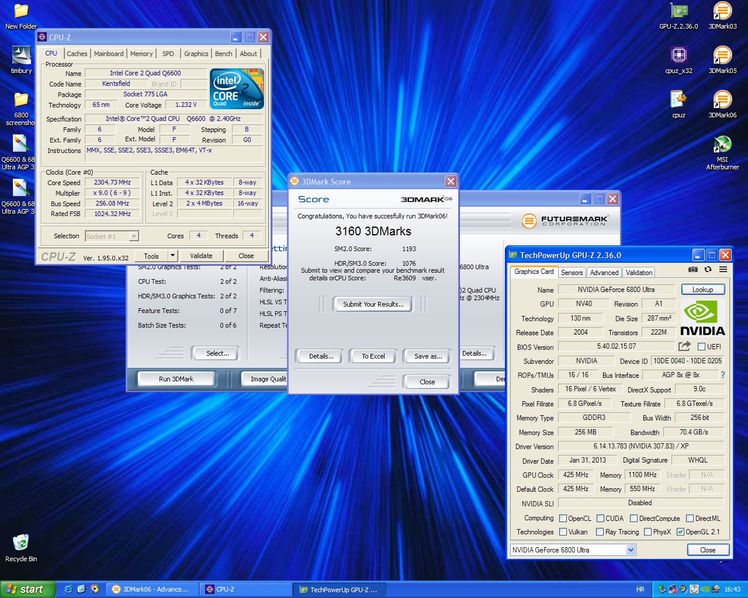Select the New Folder desktop icon
Viewport: 748px width, 598px height.
[x=21, y=16]
